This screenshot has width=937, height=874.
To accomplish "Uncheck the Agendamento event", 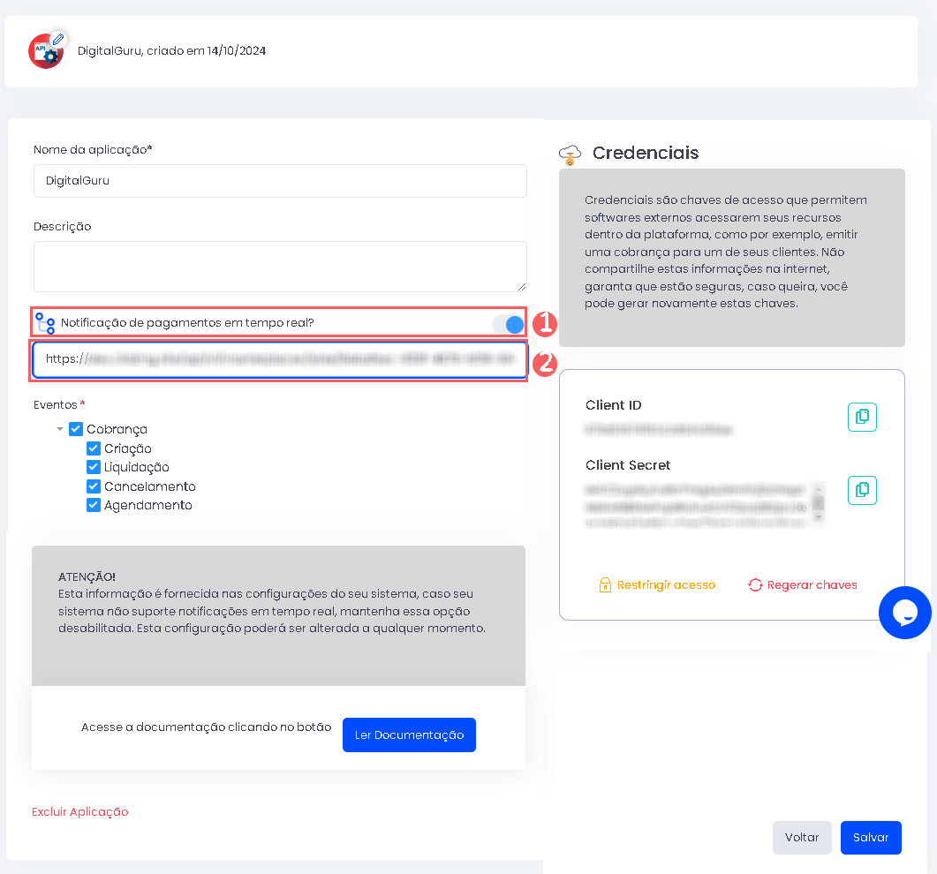I will (x=93, y=504).
